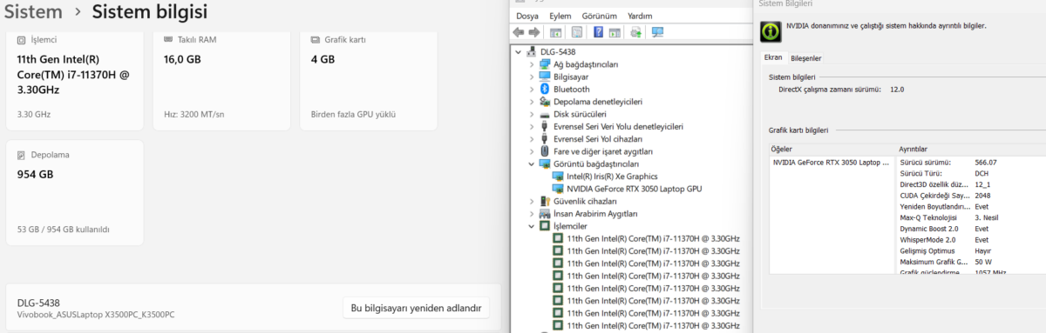
Task: Click the icon beside NVIDIA GeForce RTX 3050 Laptop GPU
Action: pos(558,189)
